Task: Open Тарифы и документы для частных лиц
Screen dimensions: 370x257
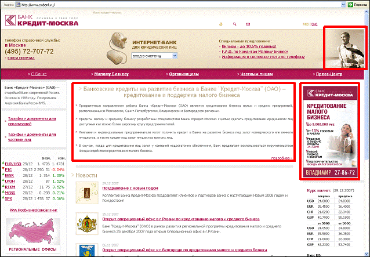Action: 32,137
